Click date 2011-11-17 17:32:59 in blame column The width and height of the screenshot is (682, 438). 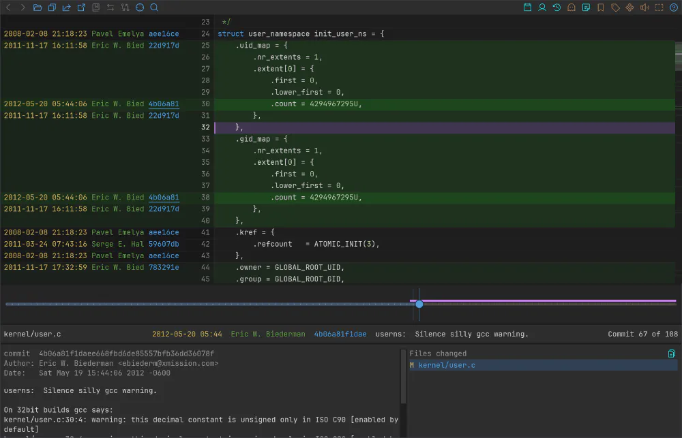45,267
